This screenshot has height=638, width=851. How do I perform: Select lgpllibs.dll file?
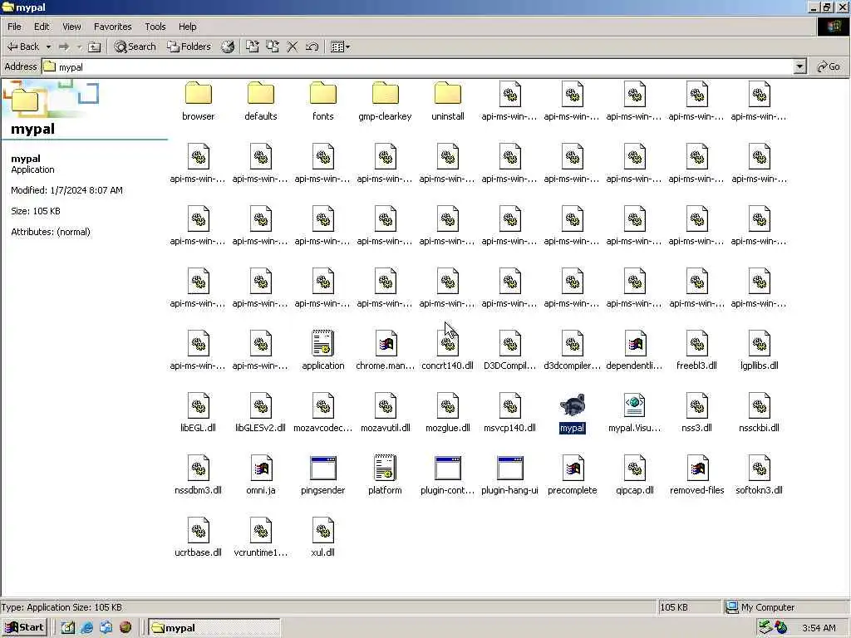(760, 351)
